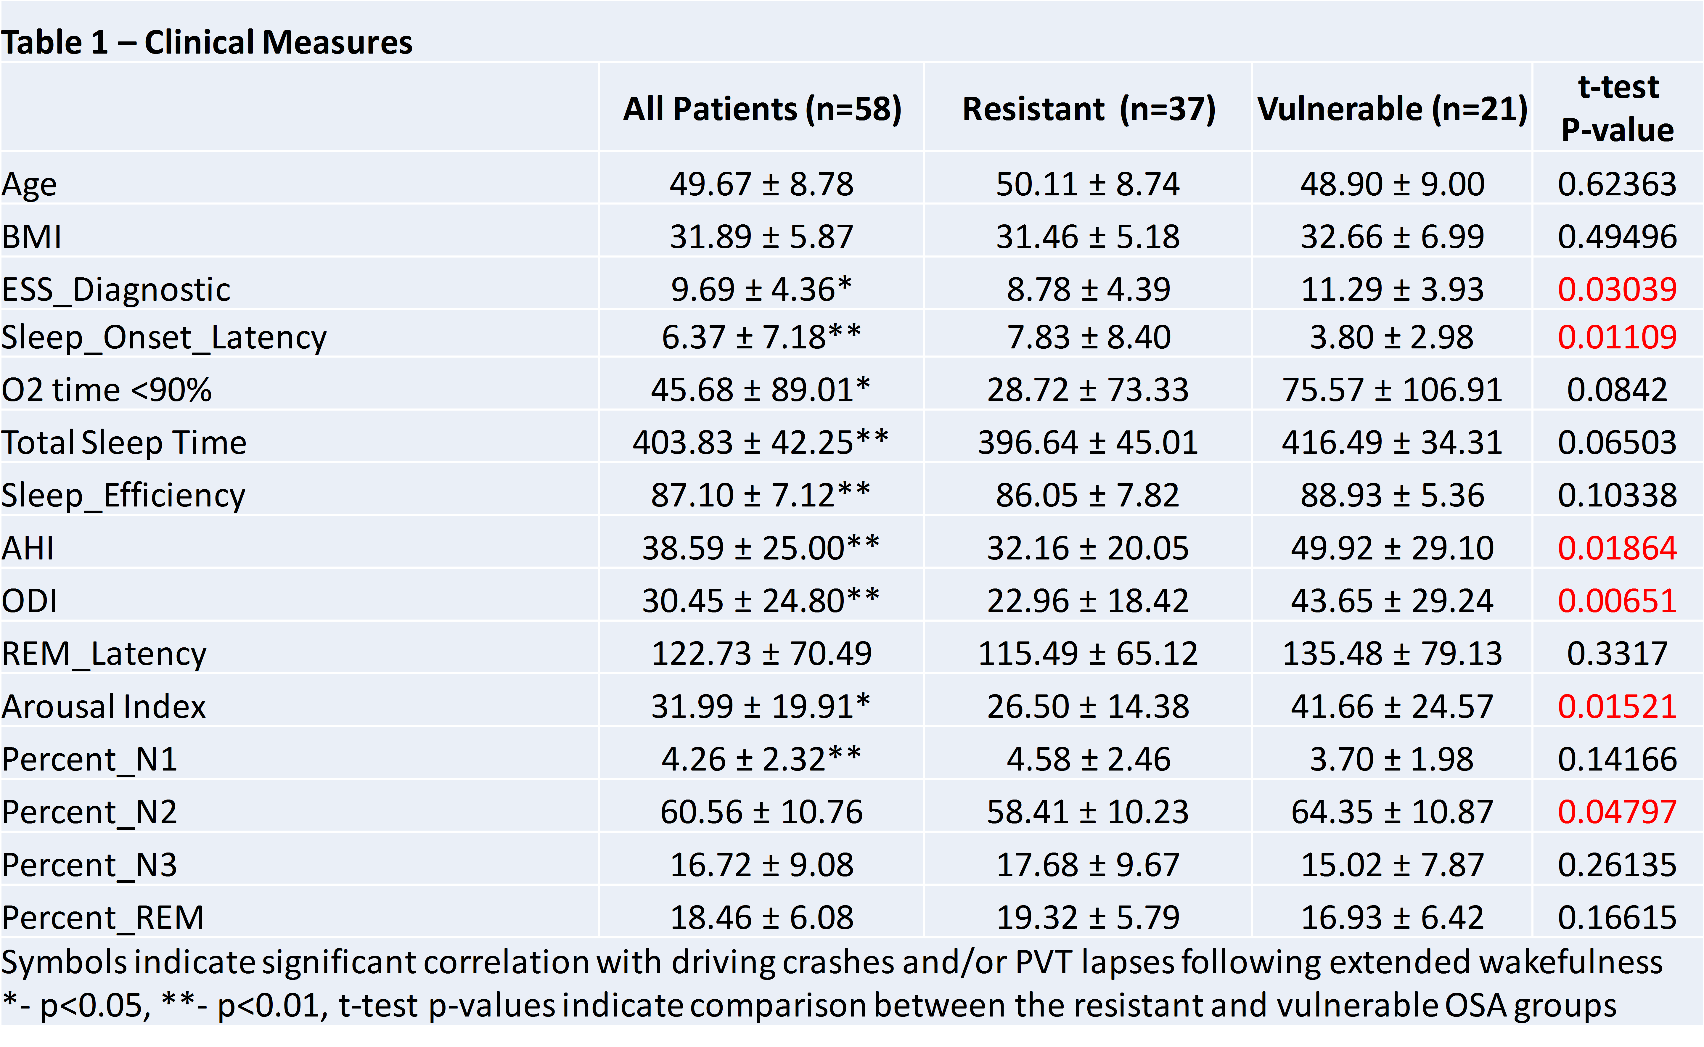The image size is (1704, 1047).
Task: Select the 'ESS_Diagnostic' row label
Action: tap(116, 290)
